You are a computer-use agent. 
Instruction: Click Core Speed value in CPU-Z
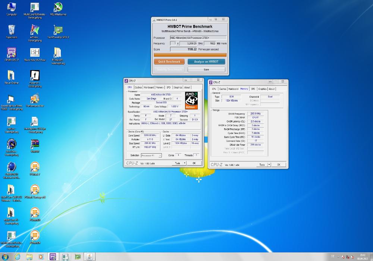coord(150,135)
